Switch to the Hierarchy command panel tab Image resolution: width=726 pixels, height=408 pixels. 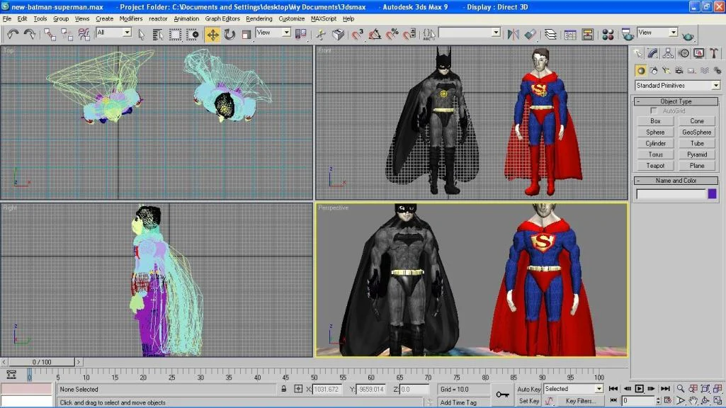point(668,53)
